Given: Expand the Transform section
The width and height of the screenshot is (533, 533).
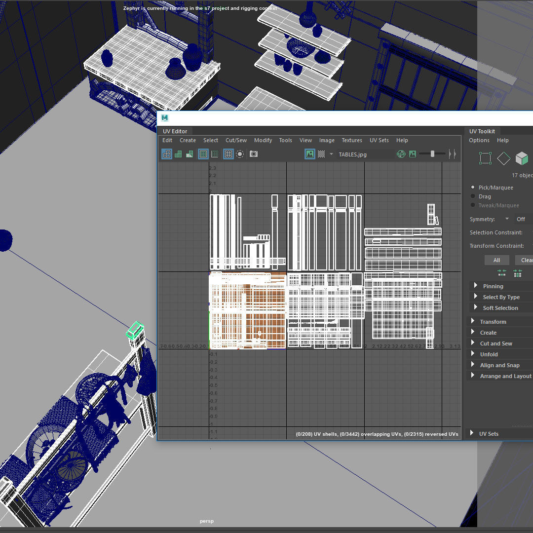Looking at the screenshot, I should 472,321.
